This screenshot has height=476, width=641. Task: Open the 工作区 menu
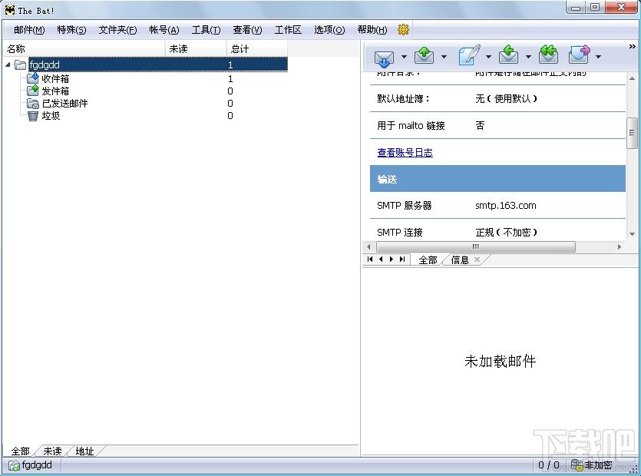(288, 30)
